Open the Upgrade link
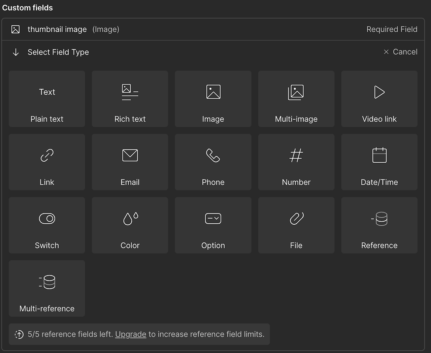 [131, 334]
